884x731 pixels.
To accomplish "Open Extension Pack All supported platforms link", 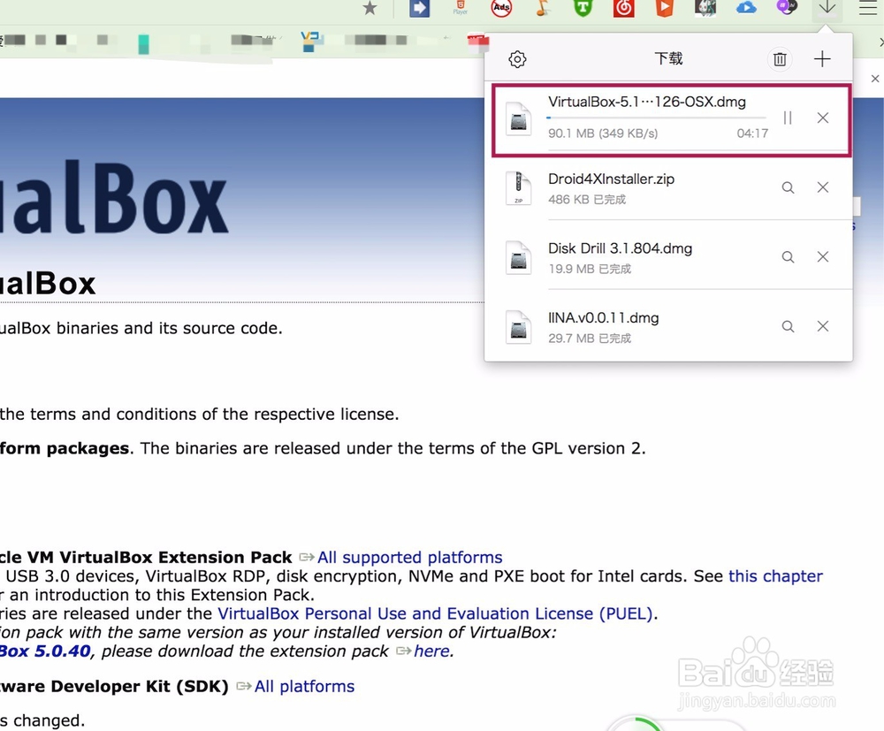I will [410, 558].
